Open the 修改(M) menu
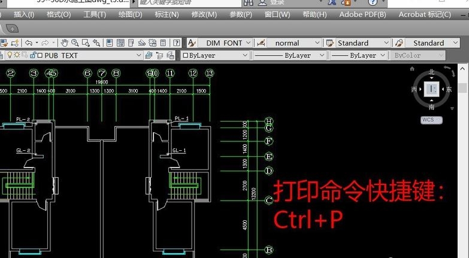The height and width of the screenshot is (258, 469). (x=204, y=14)
